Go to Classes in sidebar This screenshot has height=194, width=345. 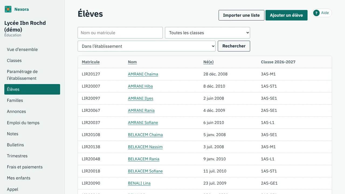click(x=32, y=60)
